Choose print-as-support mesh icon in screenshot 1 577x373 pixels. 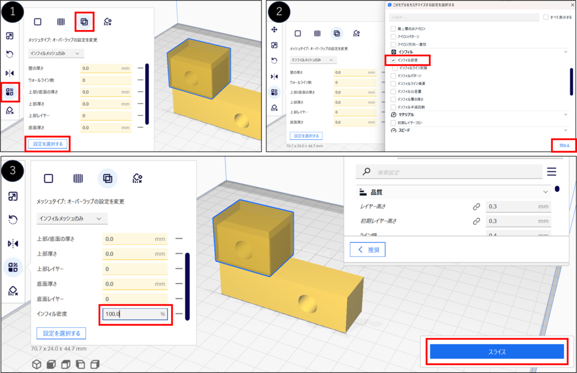click(x=61, y=22)
